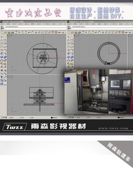Click Zoom Extents icon in right Rhino window
Viewport: 133px width, 170px height.
pyautogui.click(x=113, y=32)
